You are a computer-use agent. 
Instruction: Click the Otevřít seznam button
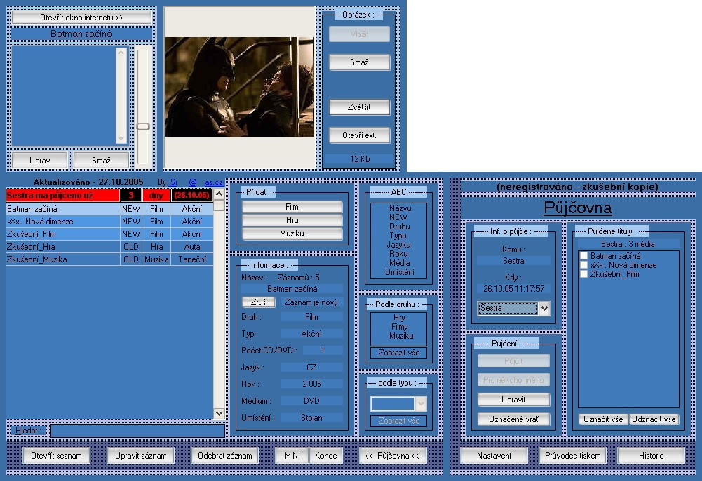click(56, 456)
